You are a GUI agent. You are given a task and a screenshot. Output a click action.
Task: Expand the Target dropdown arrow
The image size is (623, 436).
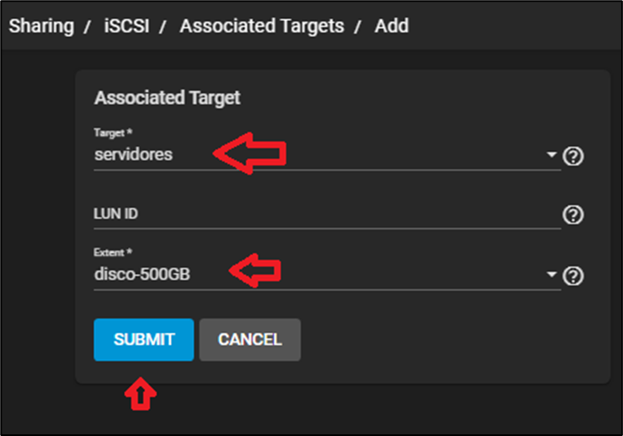551,156
